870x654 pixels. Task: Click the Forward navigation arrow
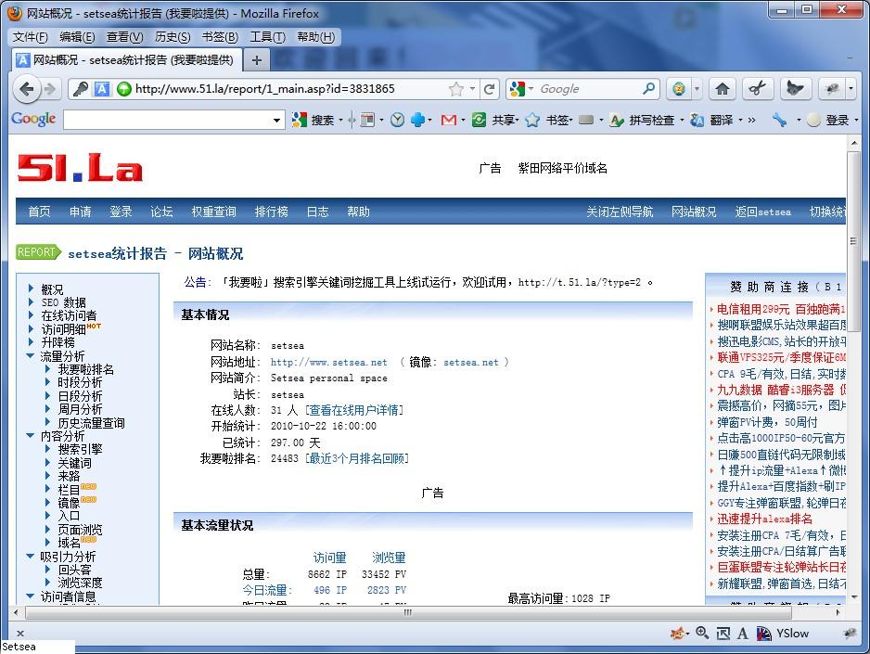(50, 89)
